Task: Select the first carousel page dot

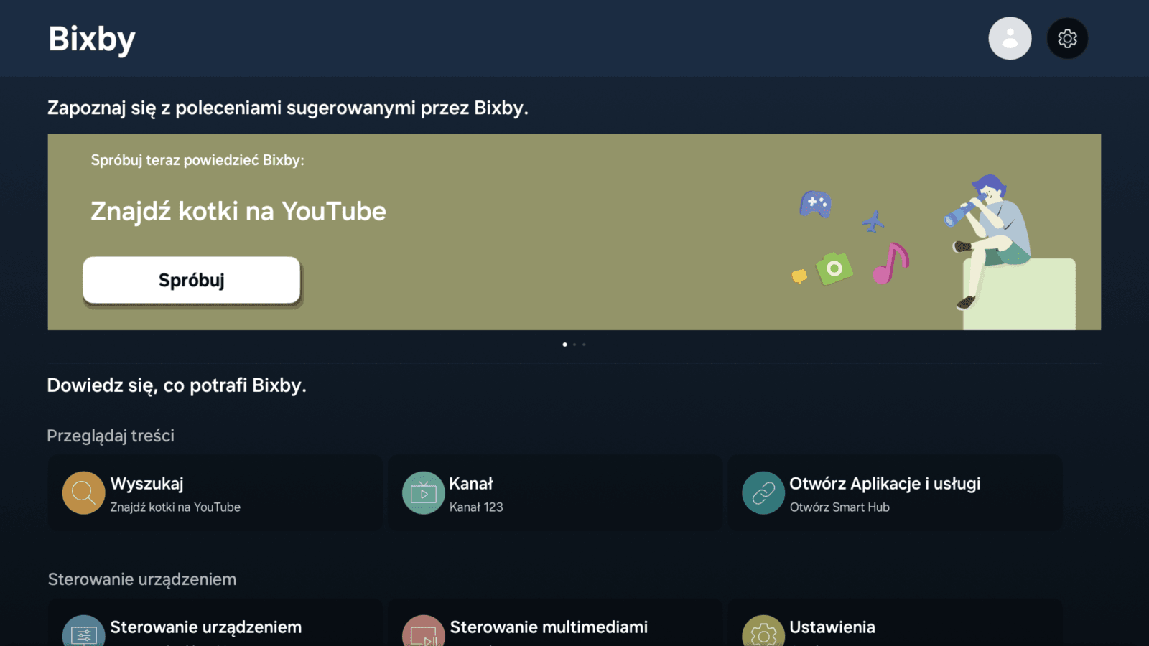Action: [564, 345]
